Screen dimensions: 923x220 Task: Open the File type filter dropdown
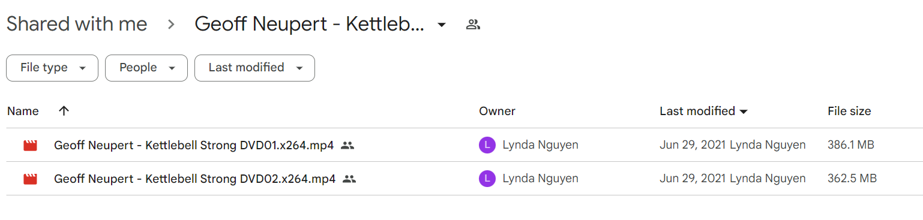52,68
